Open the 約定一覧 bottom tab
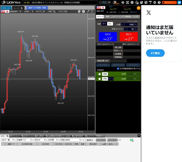 (44, 136)
